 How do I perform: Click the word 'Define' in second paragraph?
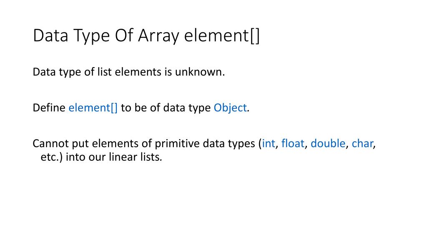click(49, 108)
